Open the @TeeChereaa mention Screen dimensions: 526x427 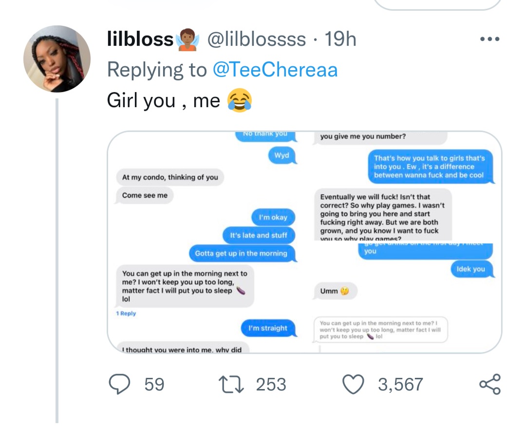pos(275,70)
